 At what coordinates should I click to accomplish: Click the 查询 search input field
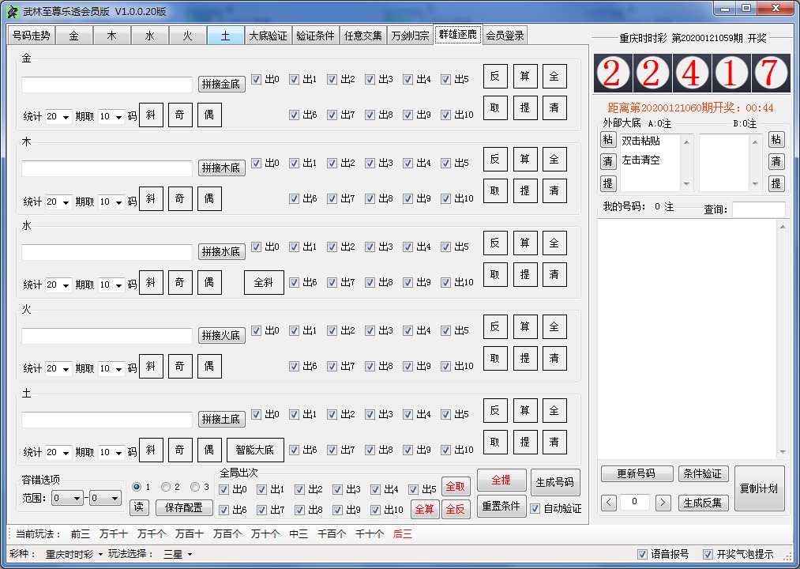(x=758, y=209)
